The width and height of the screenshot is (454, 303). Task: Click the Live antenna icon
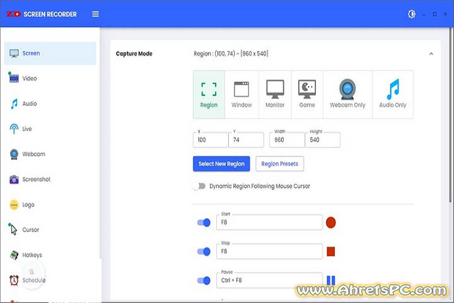point(14,129)
